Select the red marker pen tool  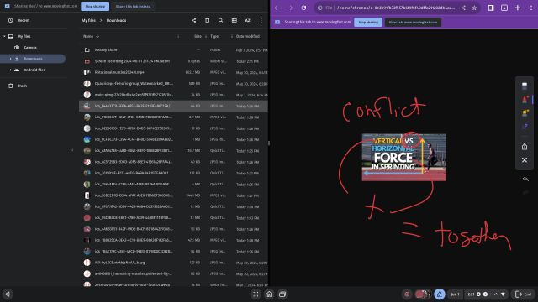click(525, 99)
